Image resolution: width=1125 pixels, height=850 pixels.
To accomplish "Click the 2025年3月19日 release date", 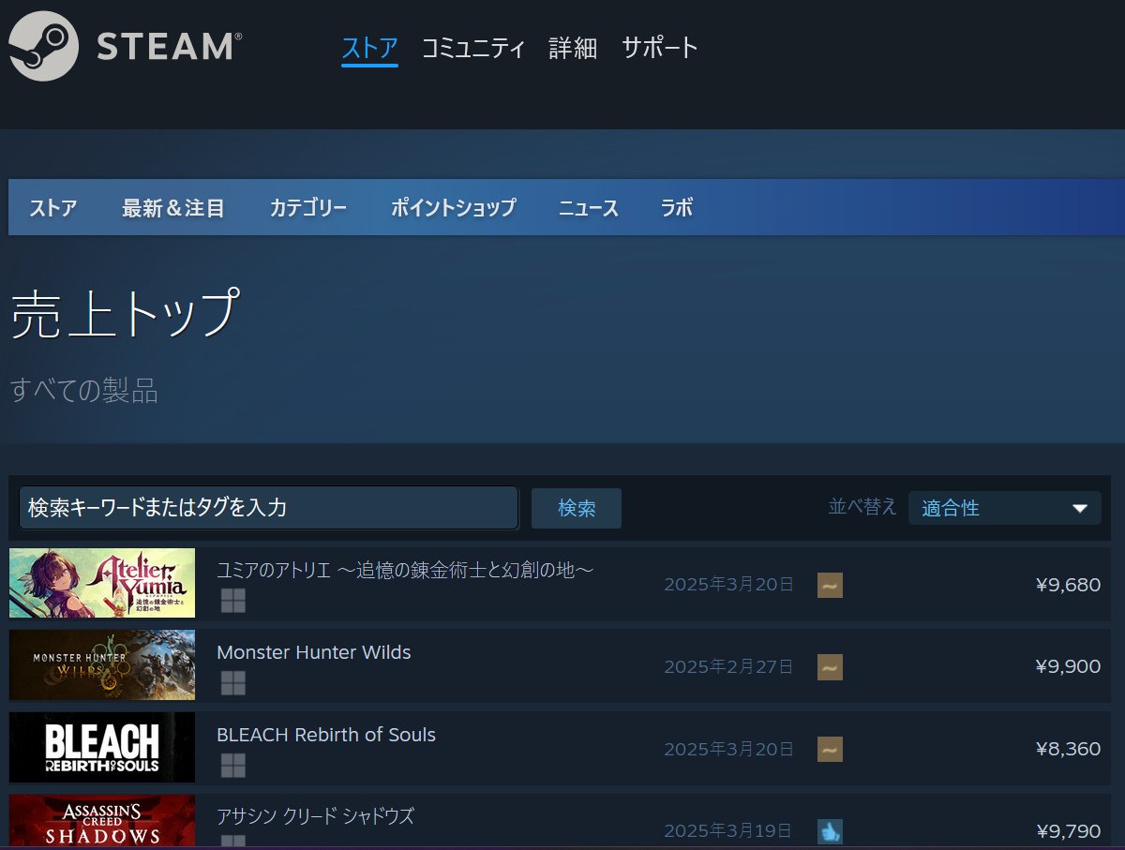I will click(728, 831).
